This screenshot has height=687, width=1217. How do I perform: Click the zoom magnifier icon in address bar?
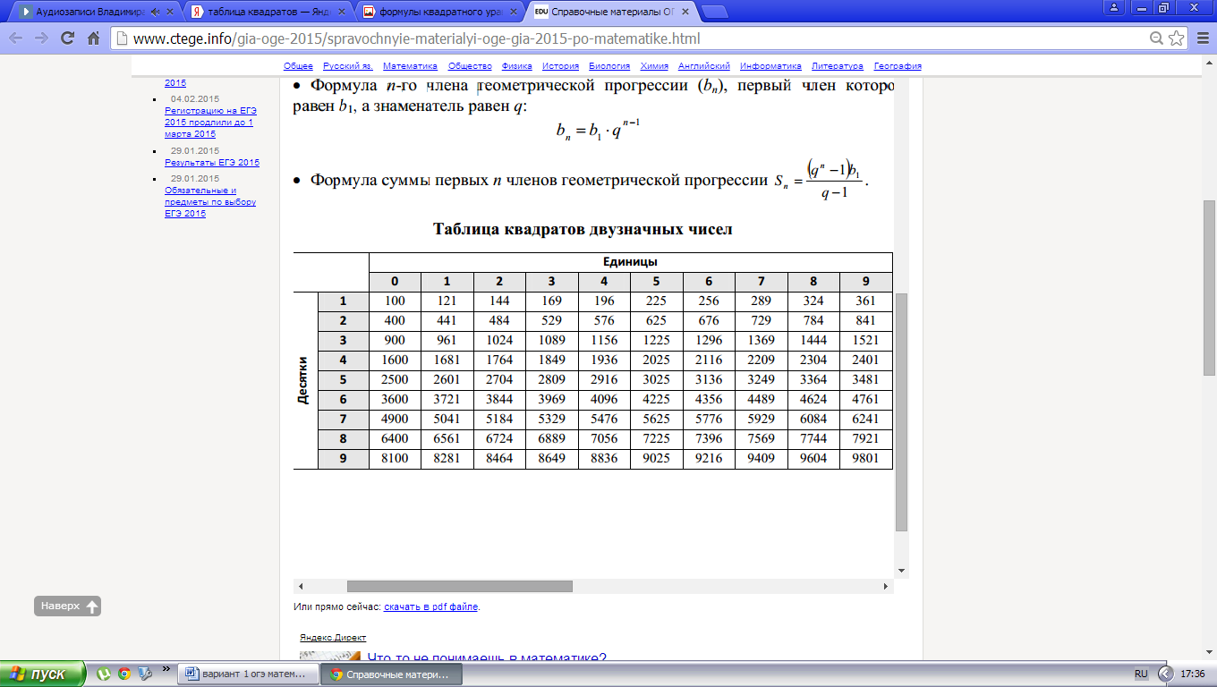click(1157, 39)
